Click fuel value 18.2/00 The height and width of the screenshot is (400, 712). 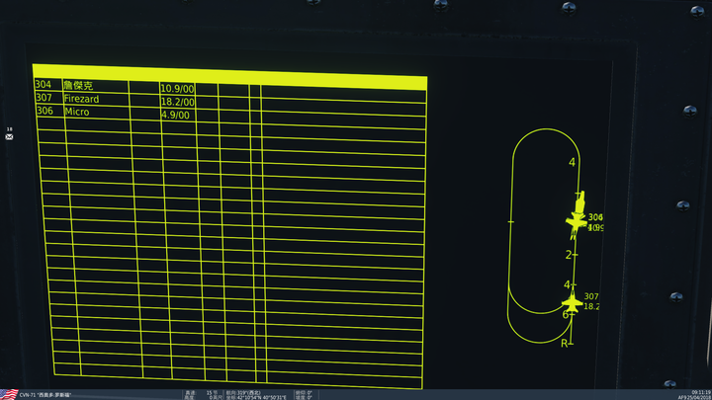pos(178,102)
